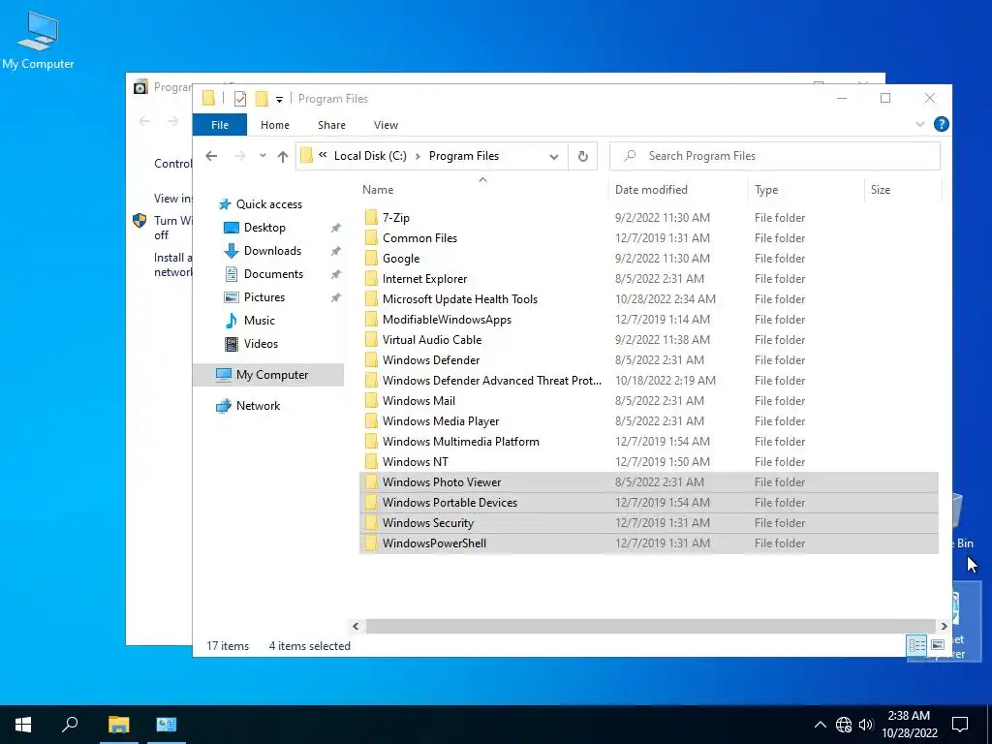Sort by the Size column header
The height and width of the screenshot is (744, 992).
tap(880, 190)
